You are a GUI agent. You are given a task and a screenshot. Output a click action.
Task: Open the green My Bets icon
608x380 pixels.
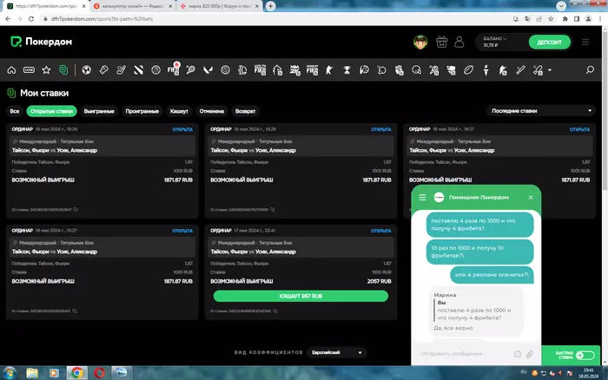tap(63, 70)
